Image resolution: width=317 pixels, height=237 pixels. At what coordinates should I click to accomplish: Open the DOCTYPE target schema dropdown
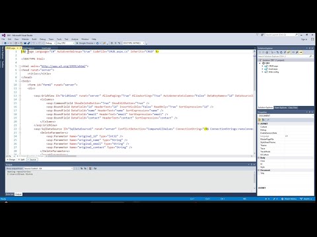click(133, 43)
